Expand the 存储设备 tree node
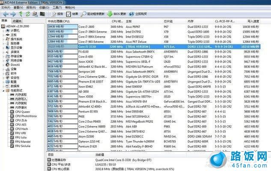271x171 pixels. tap(3, 56)
